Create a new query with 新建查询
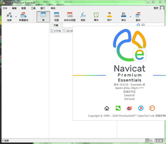Image resolution: width=166 pixels, height=144 pixels. [24, 17]
